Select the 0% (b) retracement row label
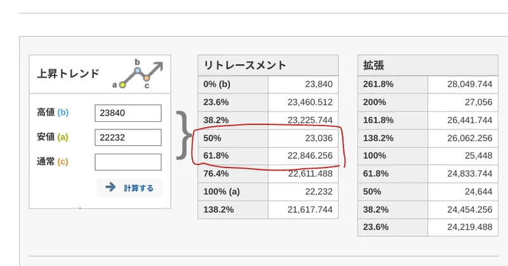The width and height of the screenshot is (508, 266). pos(218,84)
